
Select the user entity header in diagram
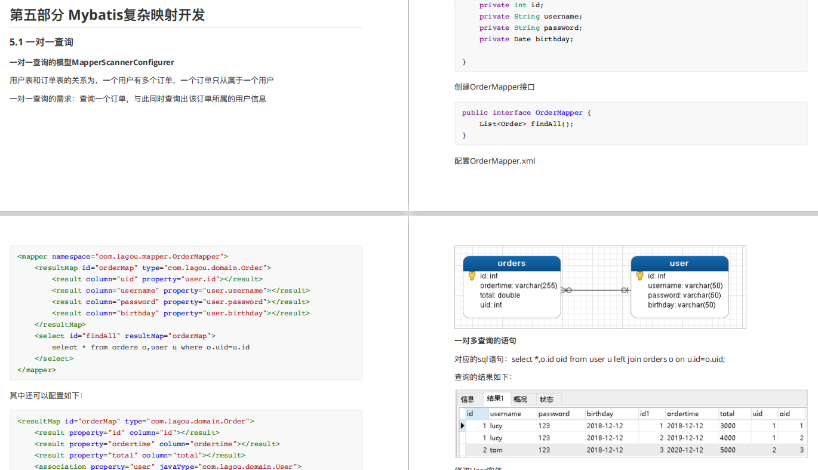[x=679, y=263]
